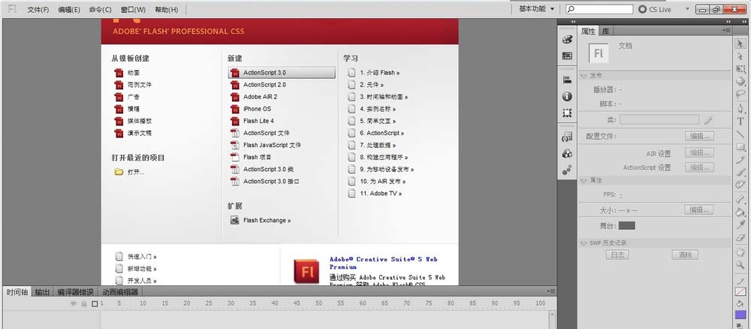This screenshot has height=329, width=751.
Task: Select the Paint Bucket tool
Action: pyautogui.click(x=740, y=212)
